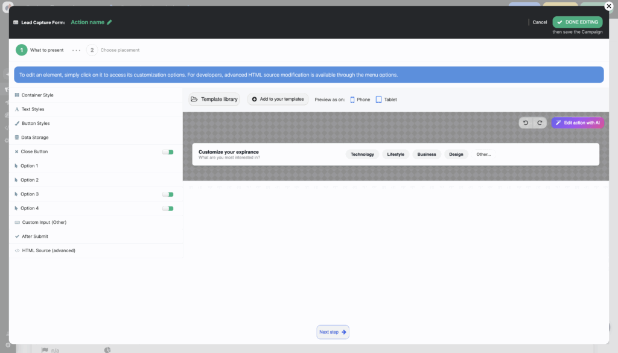Preview the form on Tablet
Screen dimensions: 618x353
click(x=387, y=100)
